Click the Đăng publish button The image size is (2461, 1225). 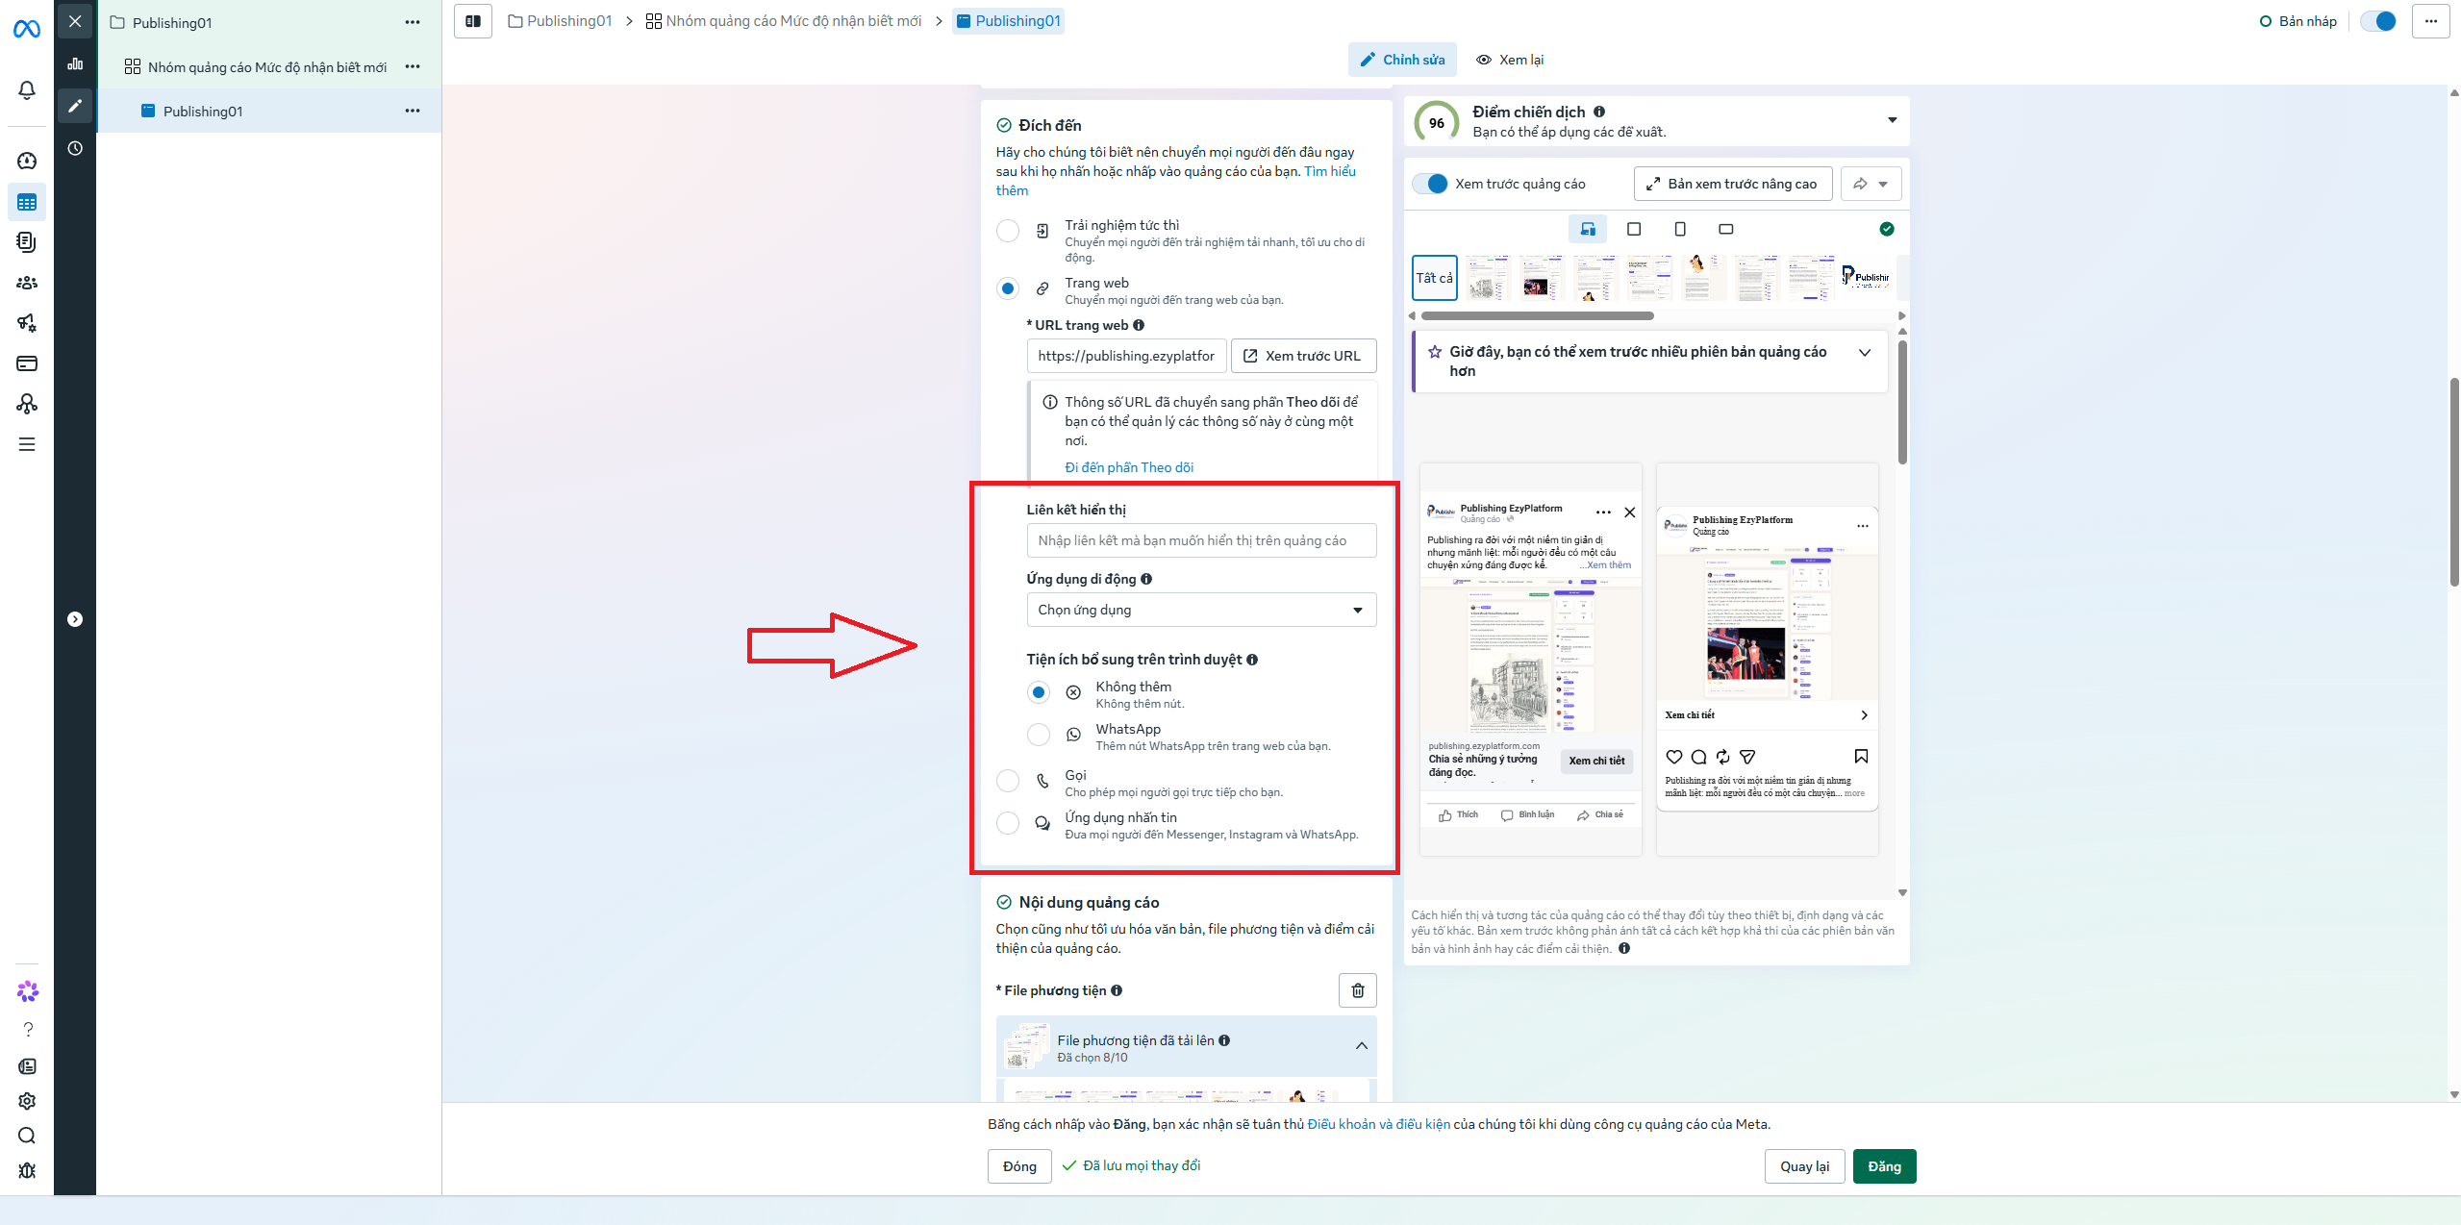click(1884, 1166)
